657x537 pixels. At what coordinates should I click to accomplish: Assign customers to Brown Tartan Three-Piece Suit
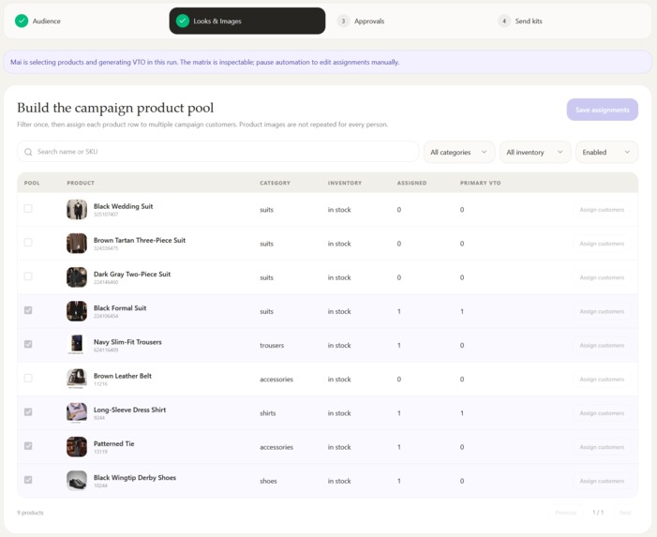[x=602, y=244]
